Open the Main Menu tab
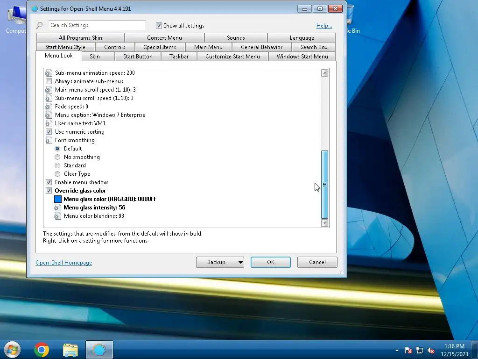 point(209,47)
